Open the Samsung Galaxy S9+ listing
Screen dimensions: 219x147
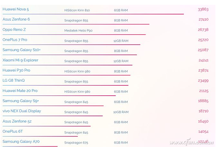coord(21,101)
